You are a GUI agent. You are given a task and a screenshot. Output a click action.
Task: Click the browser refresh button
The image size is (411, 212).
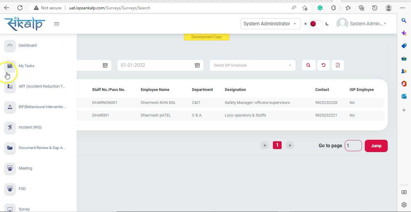20,8
